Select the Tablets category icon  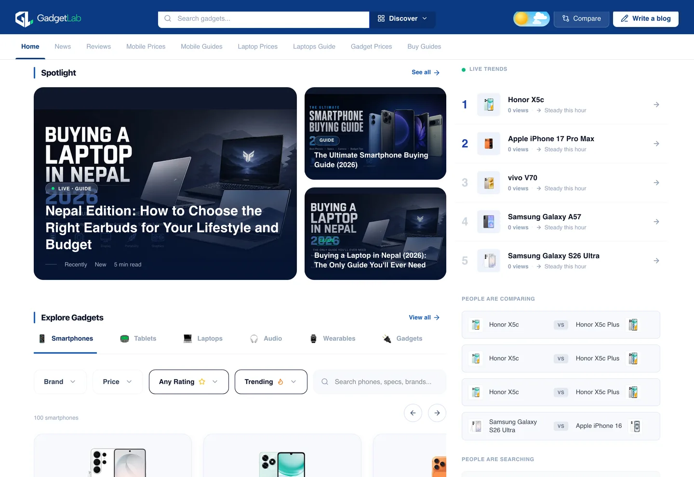(x=124, y=339)
